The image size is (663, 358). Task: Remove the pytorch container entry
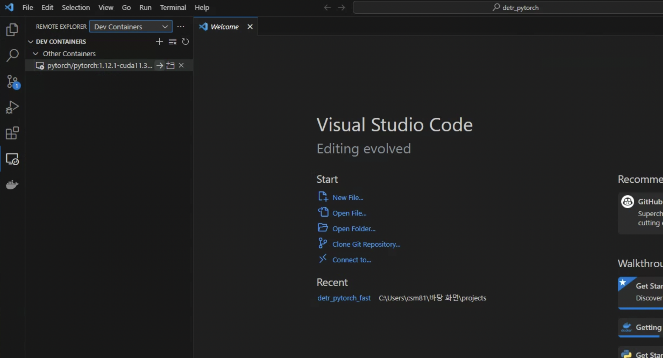coord(181,66)
